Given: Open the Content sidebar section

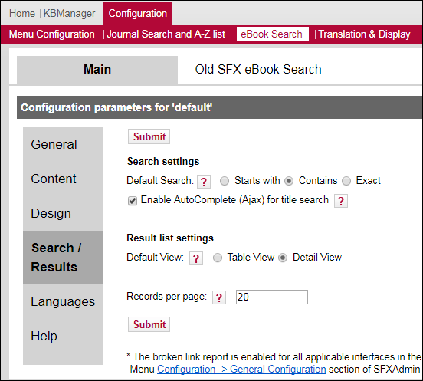Looking at the screenshot, I should coord(63,179).
